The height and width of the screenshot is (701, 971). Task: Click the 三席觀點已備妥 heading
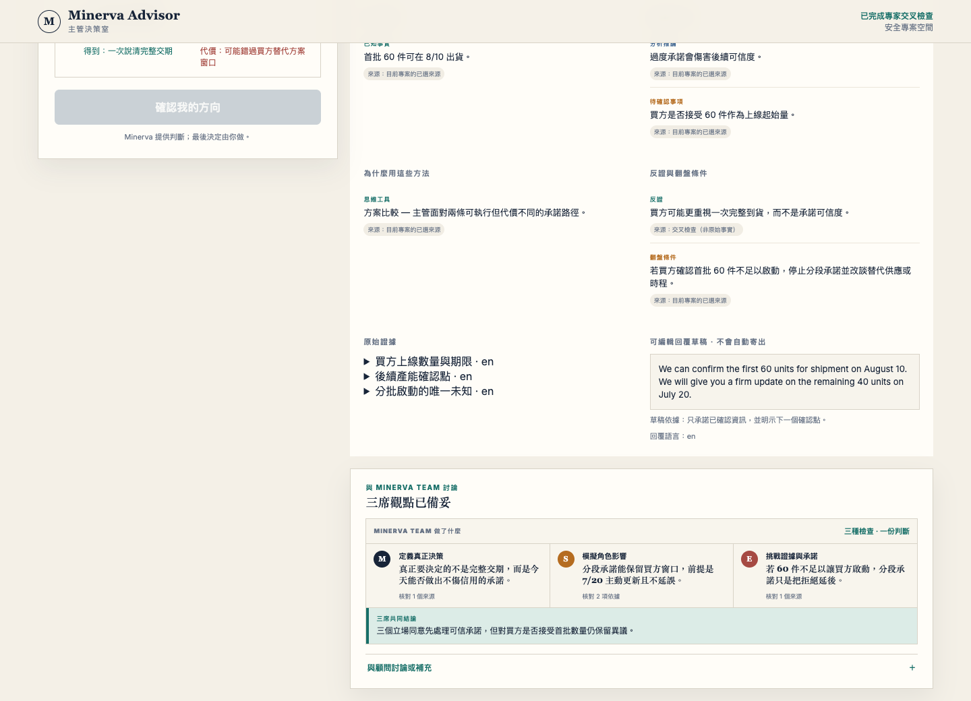(408, 503)
